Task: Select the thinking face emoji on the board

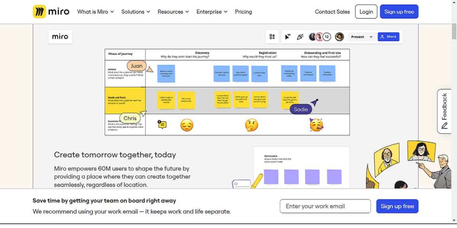Action: coord(251,125)
